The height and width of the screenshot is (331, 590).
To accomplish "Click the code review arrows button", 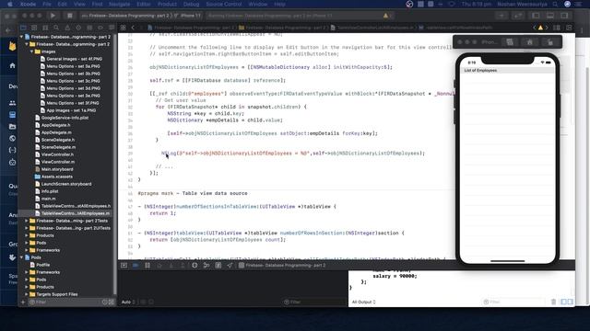I will (518, 16).
